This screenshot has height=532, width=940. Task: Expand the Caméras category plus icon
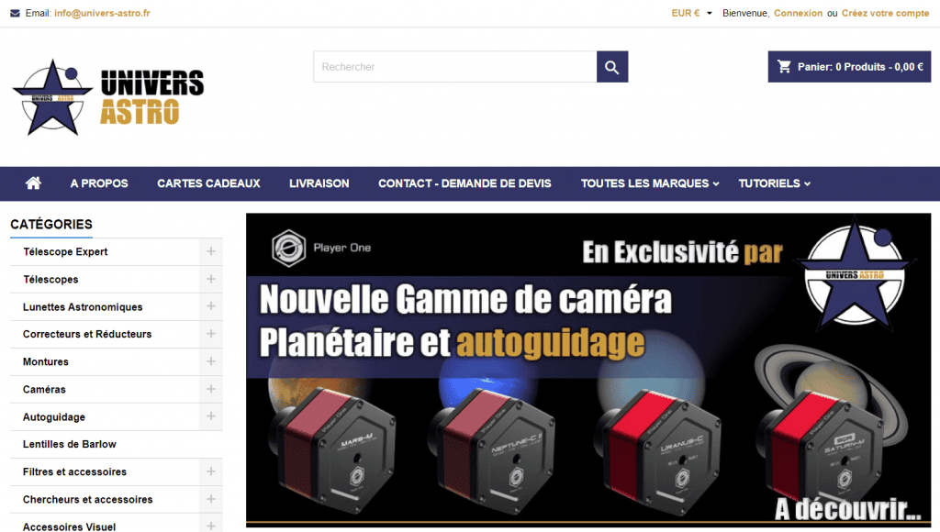point(211,390)
